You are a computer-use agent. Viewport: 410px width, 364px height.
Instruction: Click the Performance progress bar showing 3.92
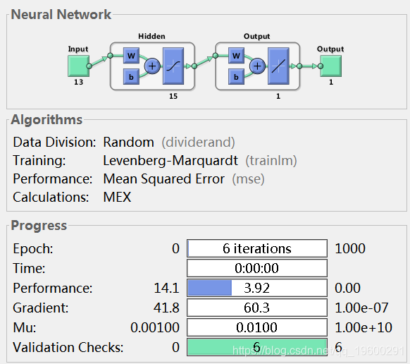[257, 288]
